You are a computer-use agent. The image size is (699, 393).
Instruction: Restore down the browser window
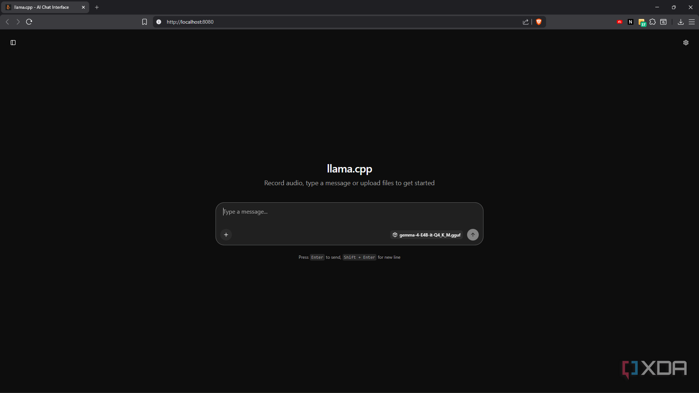(674, 7)
